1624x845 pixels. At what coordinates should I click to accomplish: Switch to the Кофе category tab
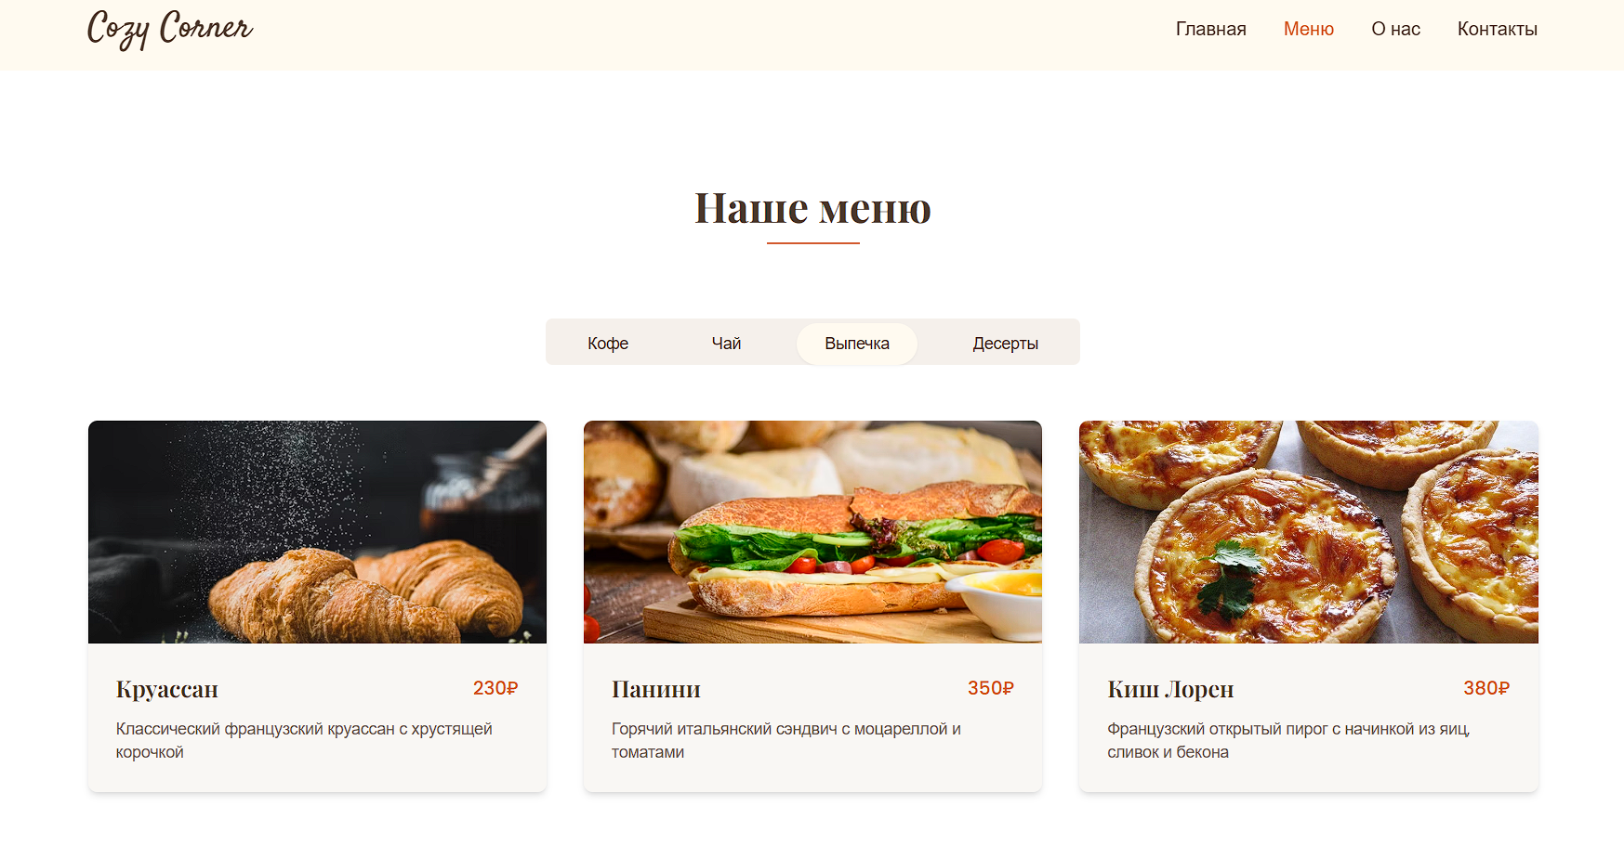click(x=608, y=344)
